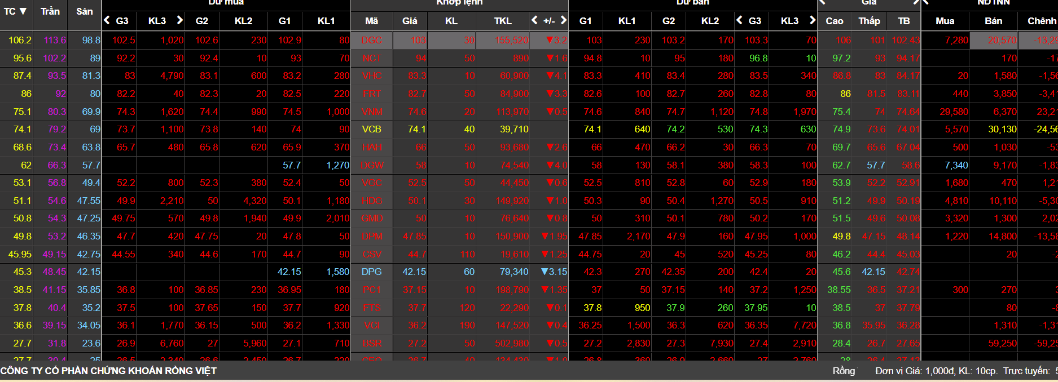Click the Cao high price header
Image resolution: width=1058 pixels, height=382 pixels.
coord(835,21)
